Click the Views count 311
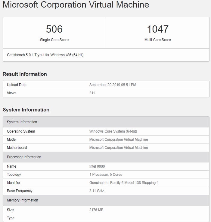The height and width of the screenshot is (222, 211). 92,93
